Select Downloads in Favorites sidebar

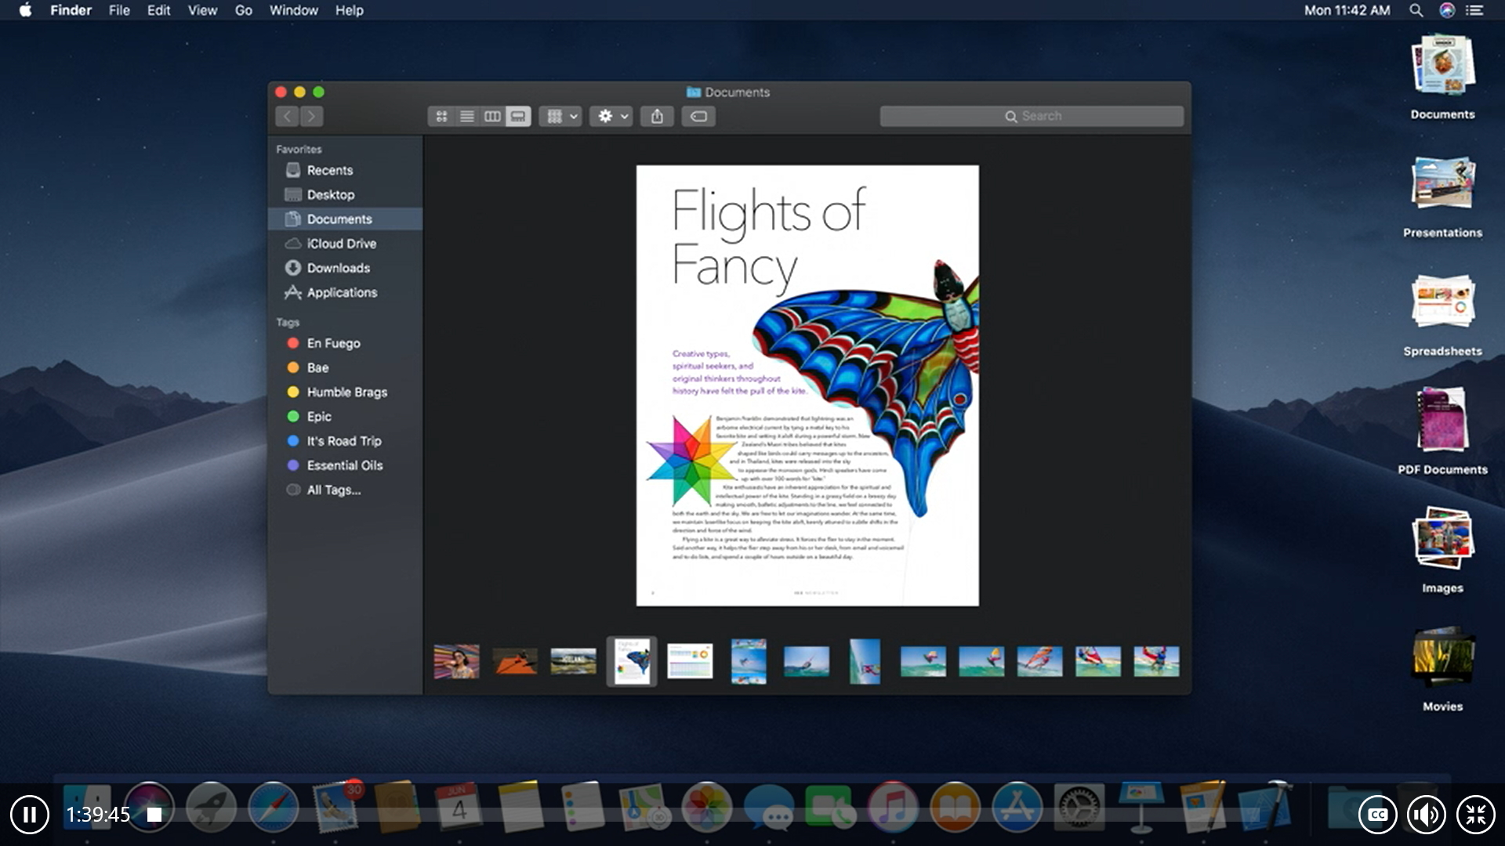pyautogui.click(x=338, y=268)
